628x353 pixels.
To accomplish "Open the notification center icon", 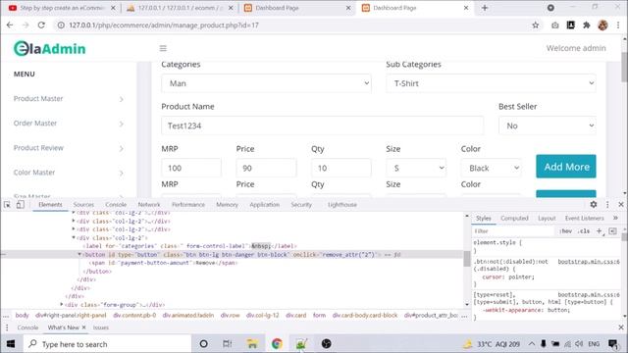I will [612, 344].
